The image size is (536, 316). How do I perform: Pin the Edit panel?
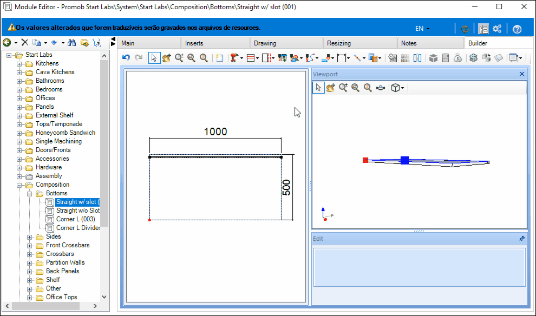[x=521, y=239]
